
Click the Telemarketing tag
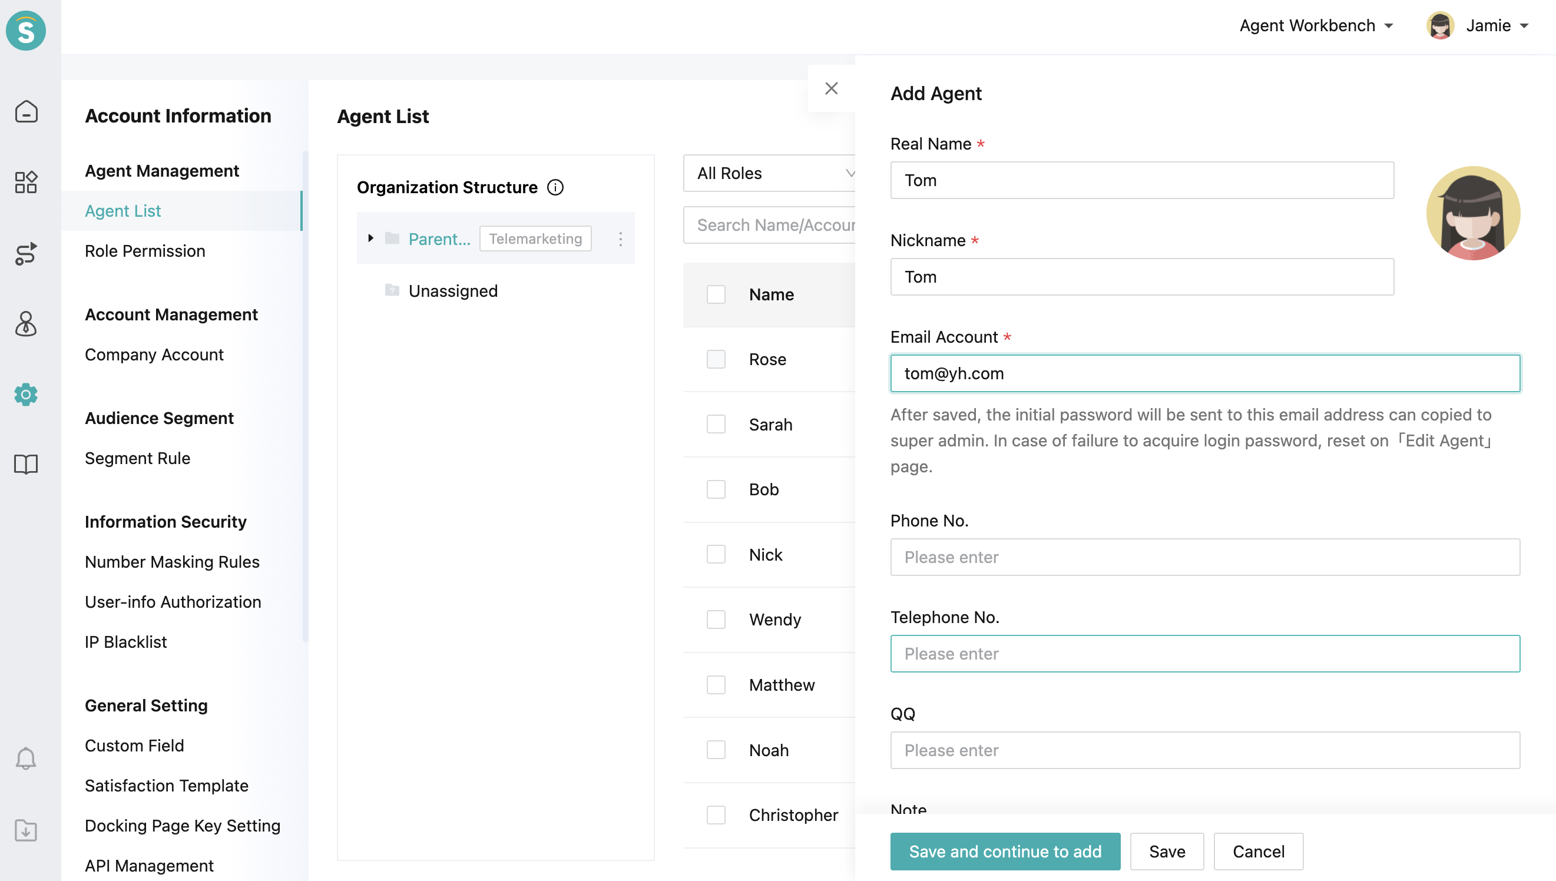tap(535, 239)
